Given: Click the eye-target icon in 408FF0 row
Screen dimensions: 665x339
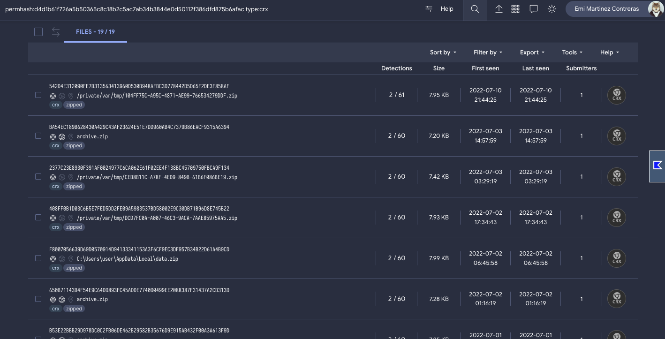Looking at the screenshot, I should [53, 218].
